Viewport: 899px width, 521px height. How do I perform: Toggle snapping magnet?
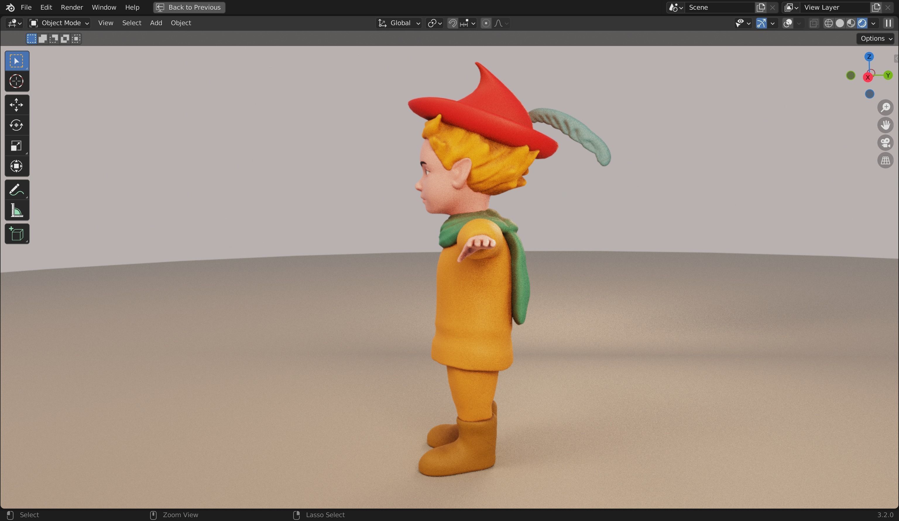point(452,23)
